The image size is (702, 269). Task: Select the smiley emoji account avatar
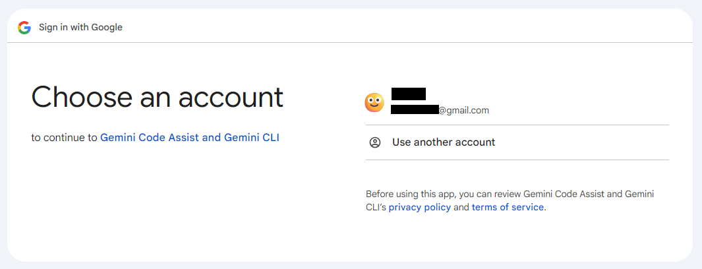point(374,102)
